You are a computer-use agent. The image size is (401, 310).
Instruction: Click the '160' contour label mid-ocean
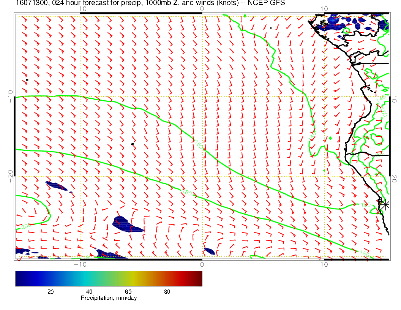[199, 145]
